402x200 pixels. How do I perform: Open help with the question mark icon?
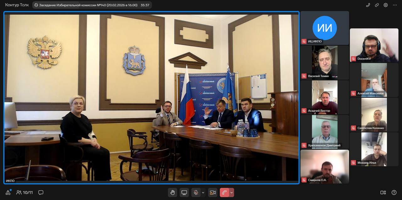[x=394, y=192]
